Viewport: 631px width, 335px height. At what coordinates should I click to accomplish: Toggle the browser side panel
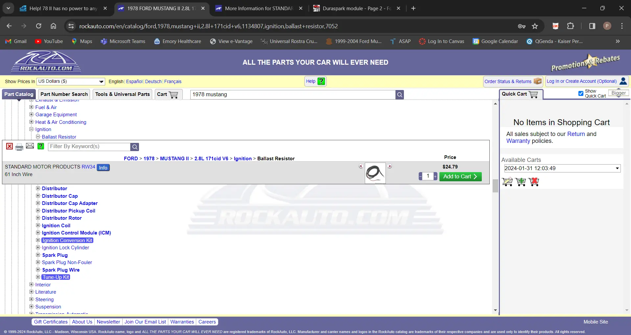[592, 26]
